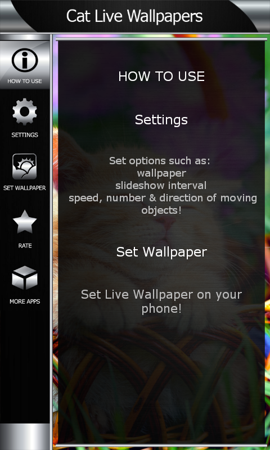Click the Set Wallpaper heading in the panel
Image resolution: width=270 pixels, height=450 pixels.
(161, 252)
